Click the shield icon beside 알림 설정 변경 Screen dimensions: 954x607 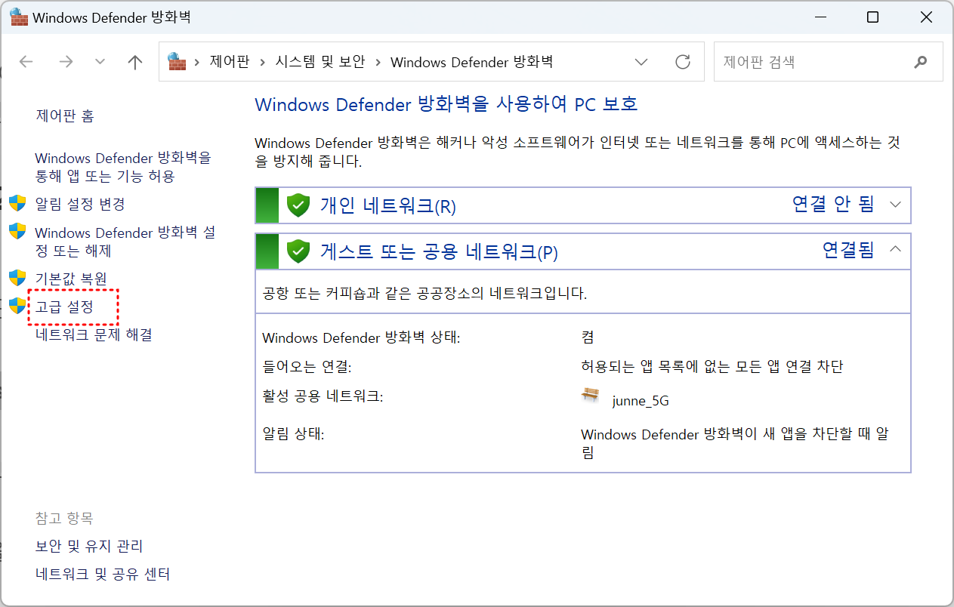coord(17,203)
